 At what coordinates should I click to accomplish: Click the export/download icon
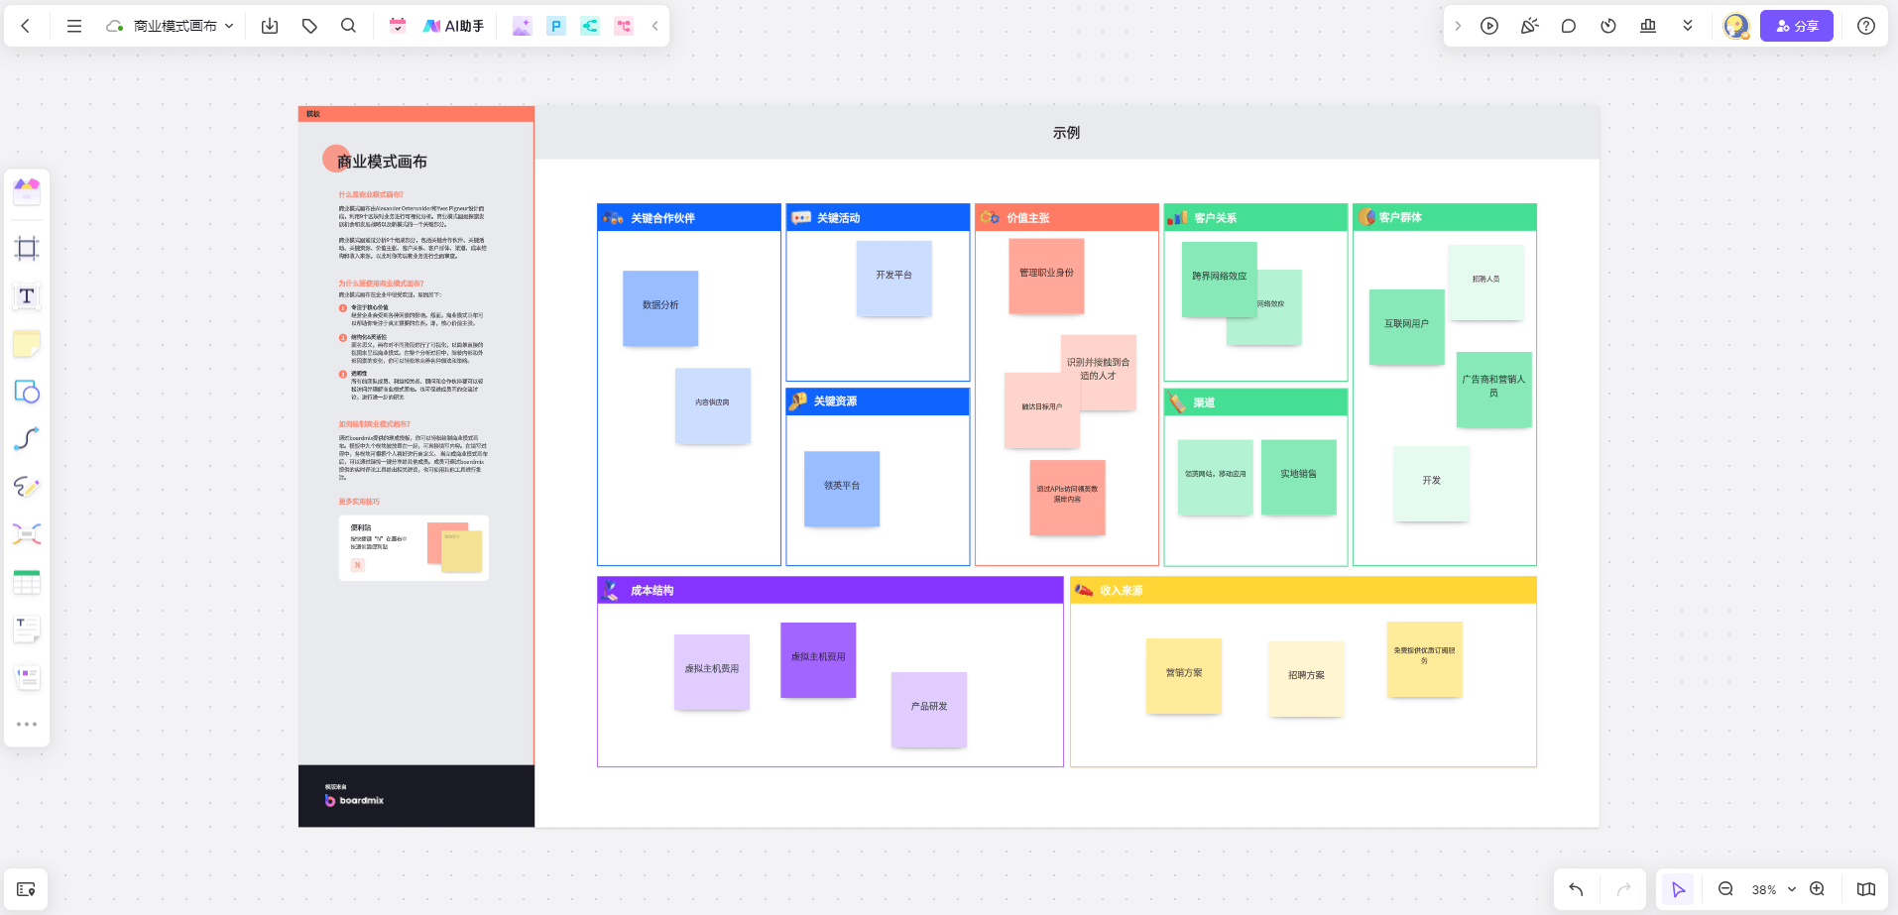(270, 26)
